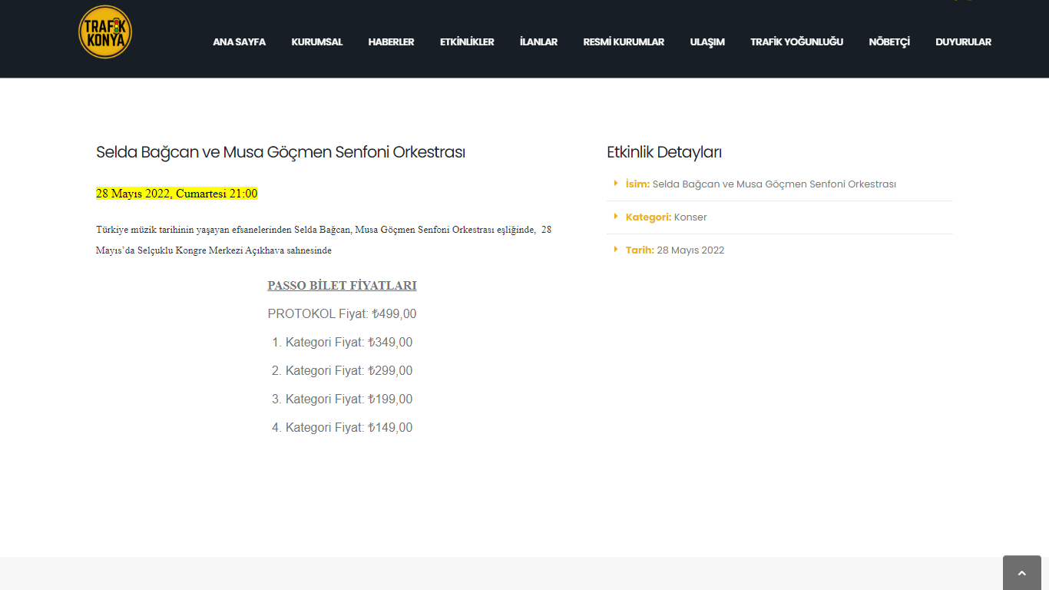Click the event title Selda Bağcan heading
The height and width of the screenshot is (590, 1049).
(280, 152)
